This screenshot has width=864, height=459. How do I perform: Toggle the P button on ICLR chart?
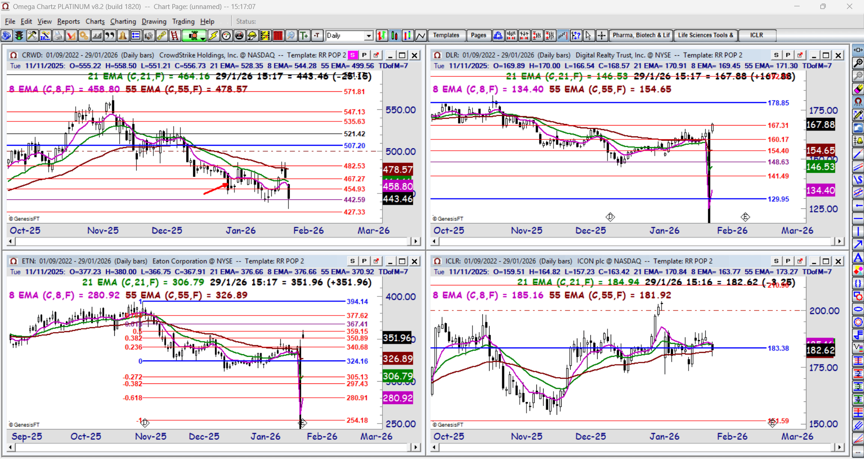tap(788, 261)
